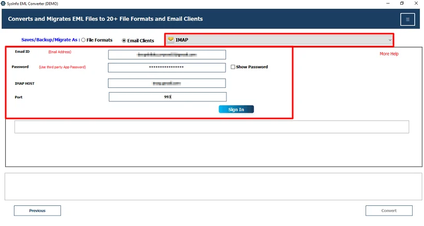Click the Sign In button
The width and height of the screenshot is (424, 226).
coord(236,110)
